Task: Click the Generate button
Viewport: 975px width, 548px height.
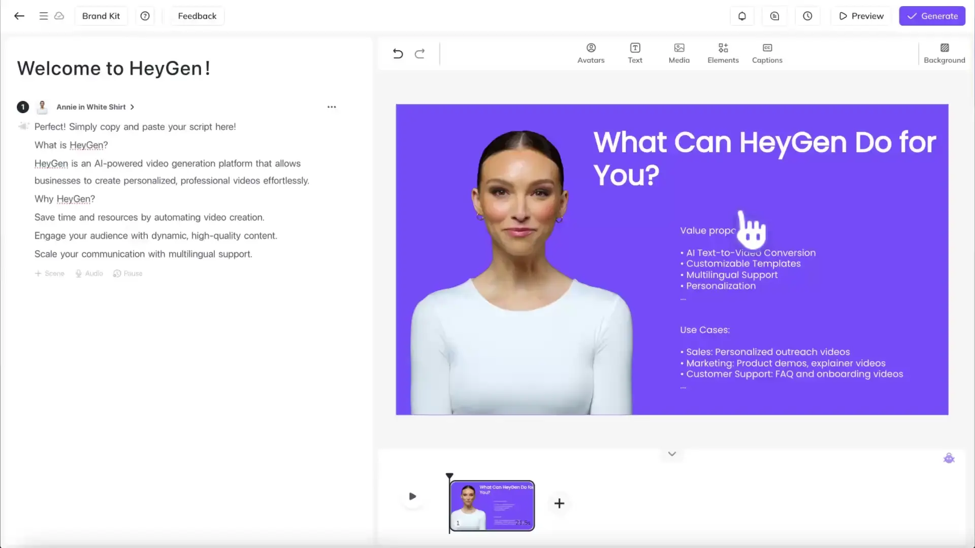Action: coord(932,16)
